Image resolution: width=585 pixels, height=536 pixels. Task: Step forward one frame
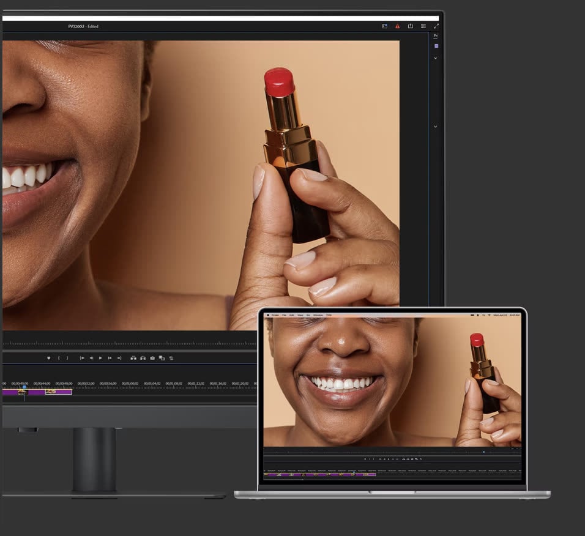(110, 358)
